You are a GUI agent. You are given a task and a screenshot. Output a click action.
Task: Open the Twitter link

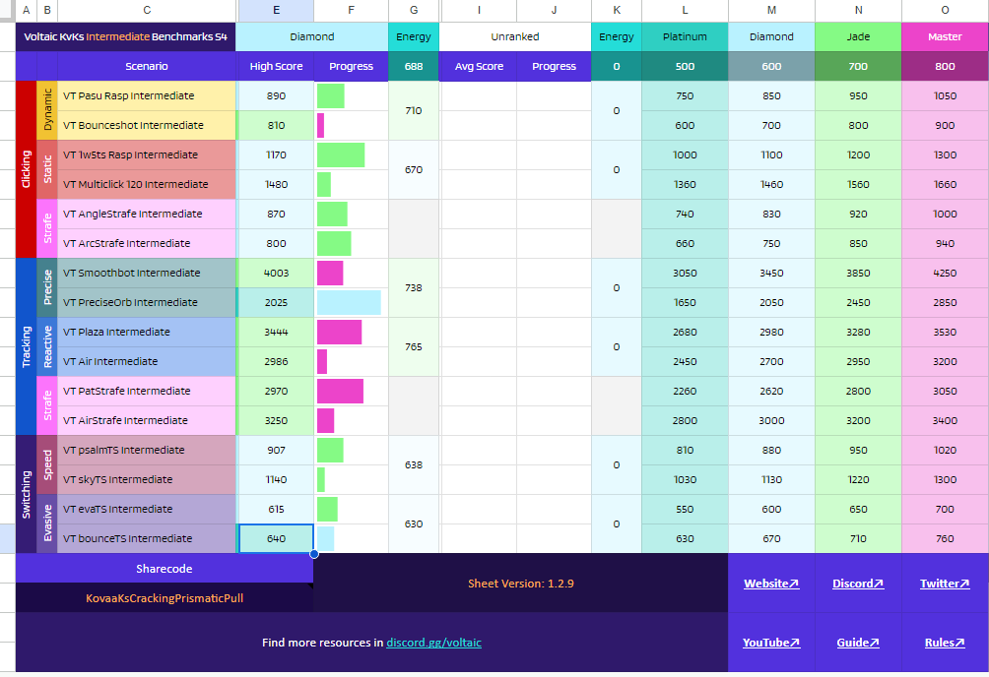pos(945,584)
